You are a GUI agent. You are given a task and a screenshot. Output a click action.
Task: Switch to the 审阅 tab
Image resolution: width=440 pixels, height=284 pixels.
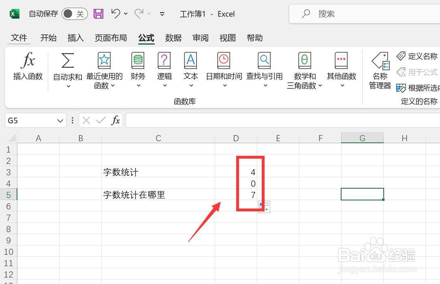point(201,38)
